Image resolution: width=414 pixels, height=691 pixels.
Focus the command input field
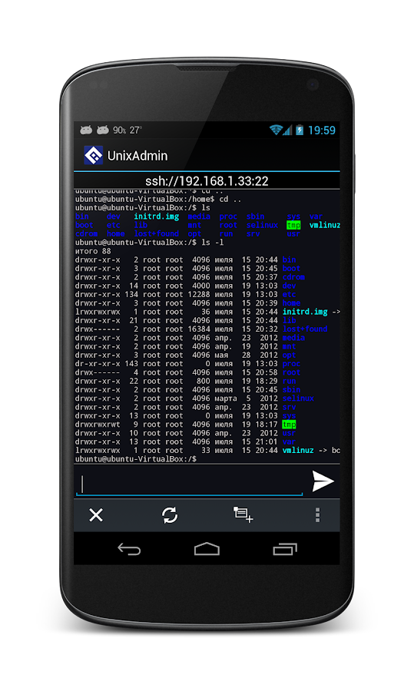pyautogui.click(x=190, y=484)
